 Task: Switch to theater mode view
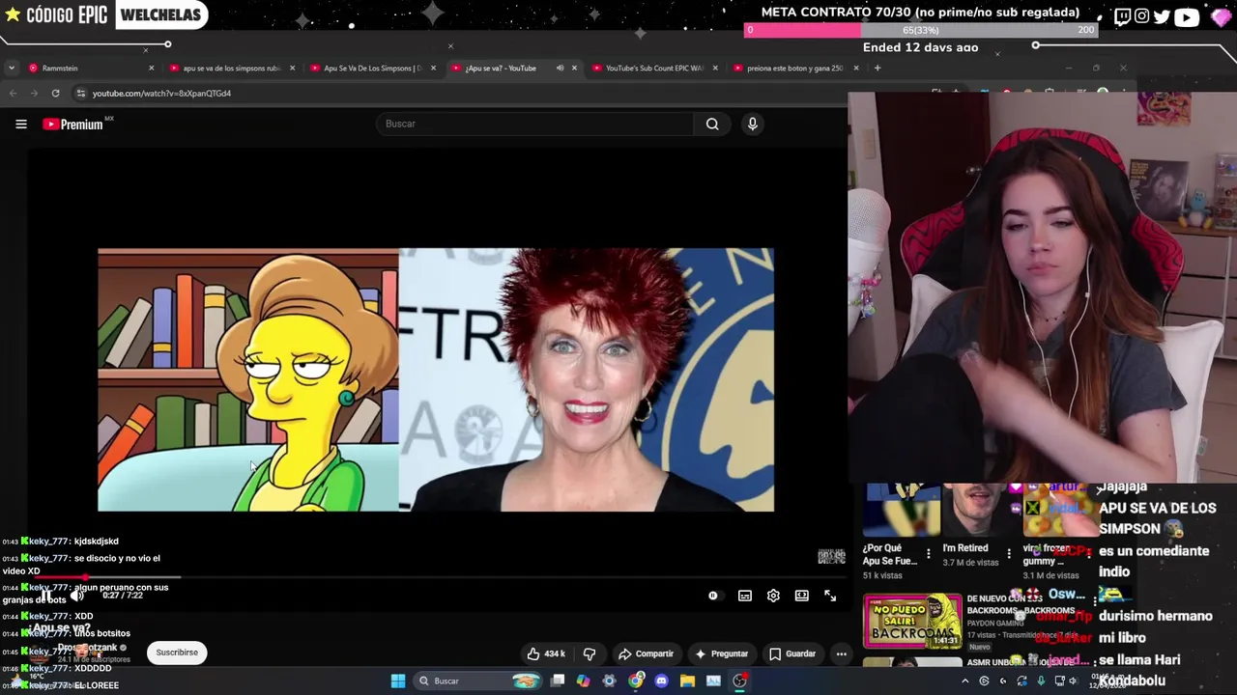(x=801, y=596)
